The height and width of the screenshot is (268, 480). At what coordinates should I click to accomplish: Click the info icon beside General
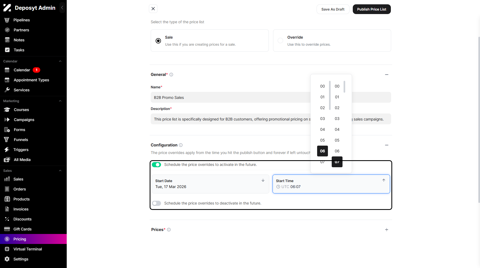171,75
